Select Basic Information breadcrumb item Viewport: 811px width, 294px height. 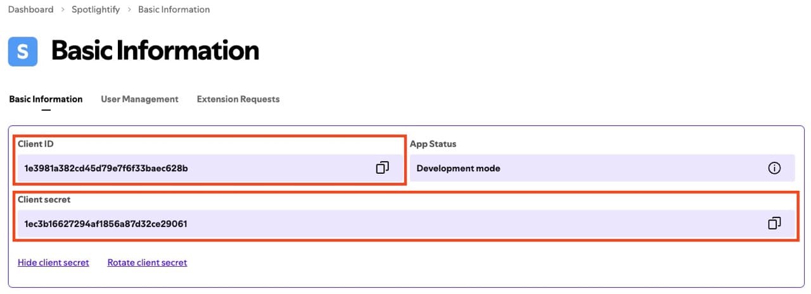[174, 9]
